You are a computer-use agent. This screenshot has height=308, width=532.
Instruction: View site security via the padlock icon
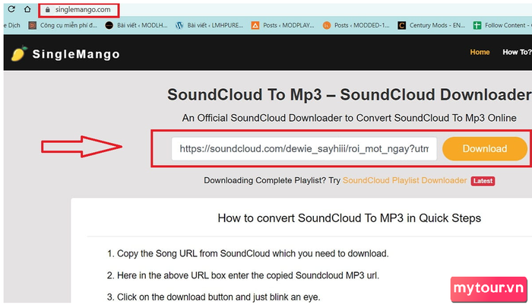click(47, 10)
